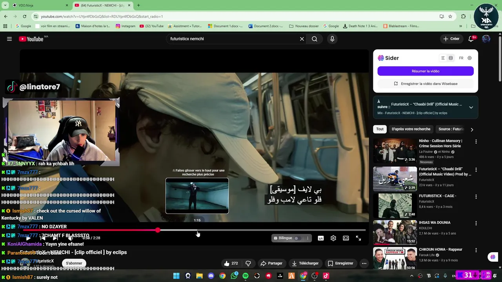Image resolution: width=502 pixels, height=282 pixels.
Task: Open more actions three-dot menu under video
Action: [364, 263]
